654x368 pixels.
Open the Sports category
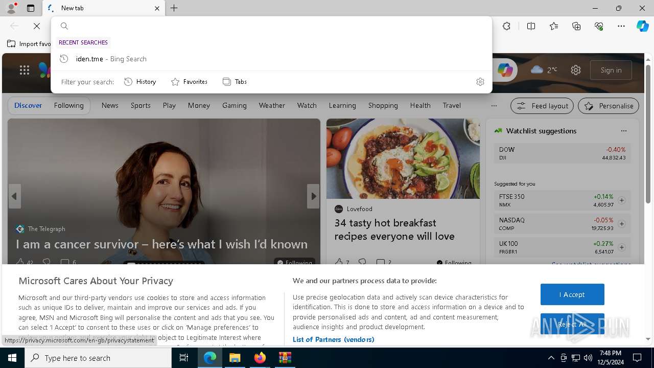141,105
